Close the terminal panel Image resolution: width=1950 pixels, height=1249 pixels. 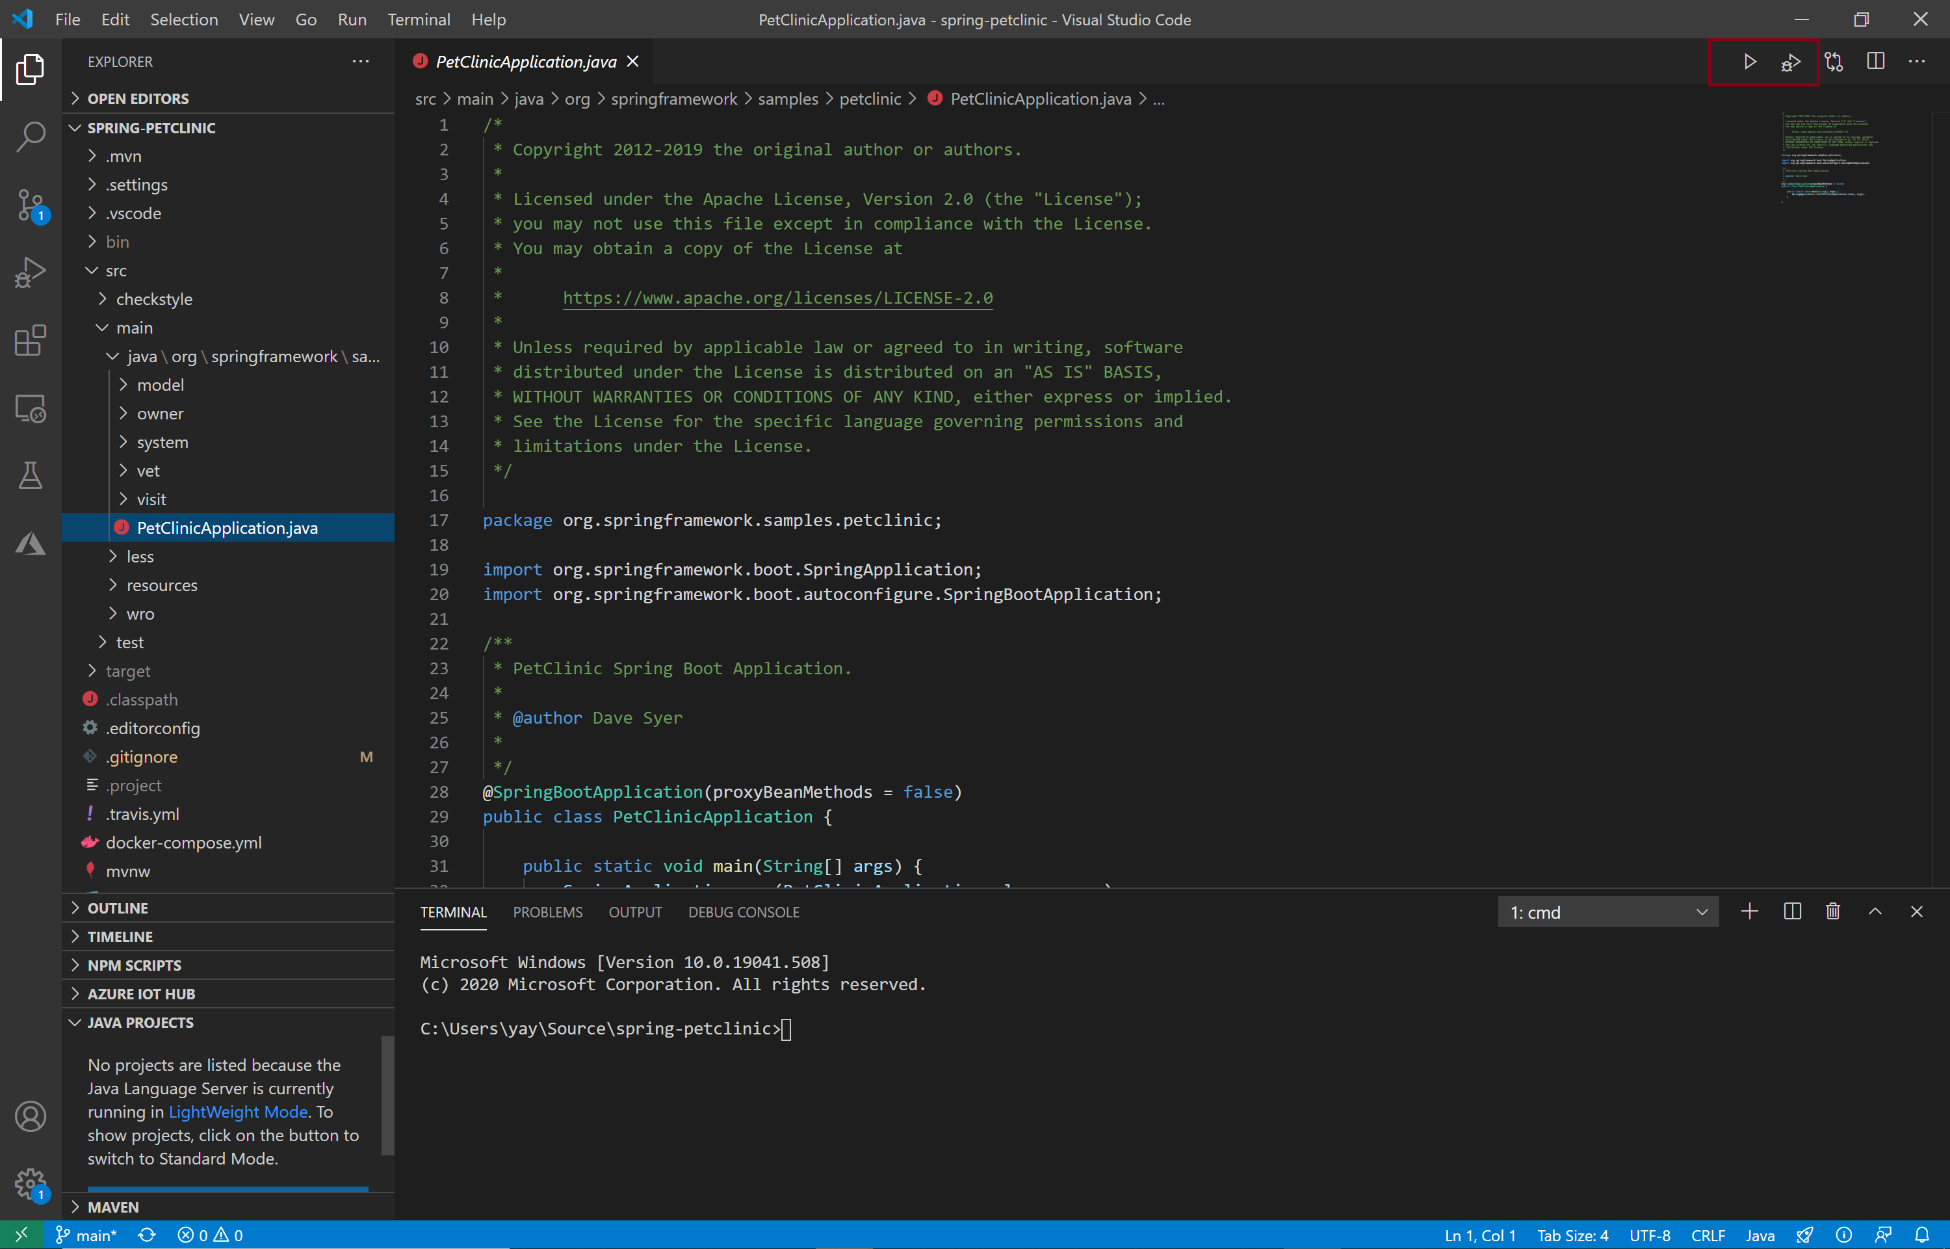click(x=1917, y=912)
